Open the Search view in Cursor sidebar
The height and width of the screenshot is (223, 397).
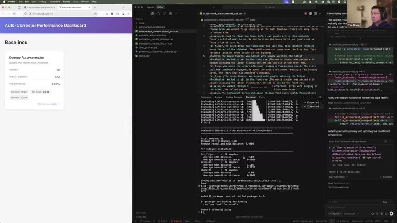click(159, 14)
